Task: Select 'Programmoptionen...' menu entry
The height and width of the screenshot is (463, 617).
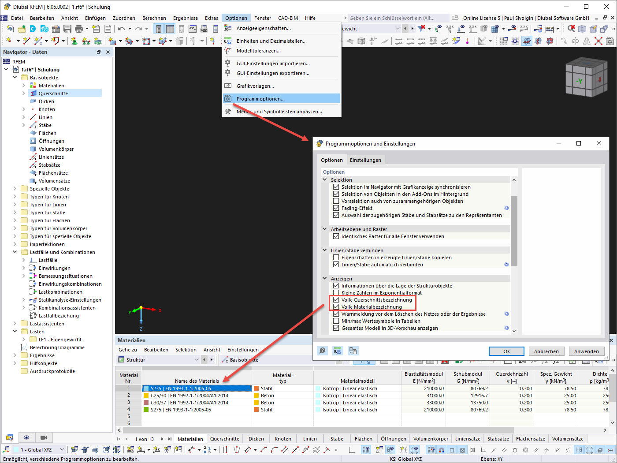Action: coord(282,99)
